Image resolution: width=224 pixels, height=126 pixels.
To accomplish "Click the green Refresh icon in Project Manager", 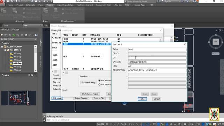I will point(14,35).
